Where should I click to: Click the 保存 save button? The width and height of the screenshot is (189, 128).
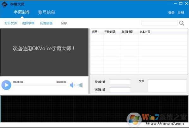[64, 23]
